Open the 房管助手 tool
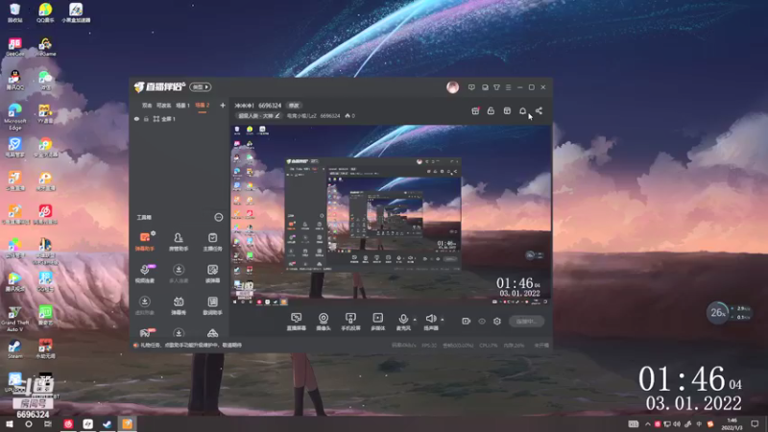768x432 pixels. (179, 242)
